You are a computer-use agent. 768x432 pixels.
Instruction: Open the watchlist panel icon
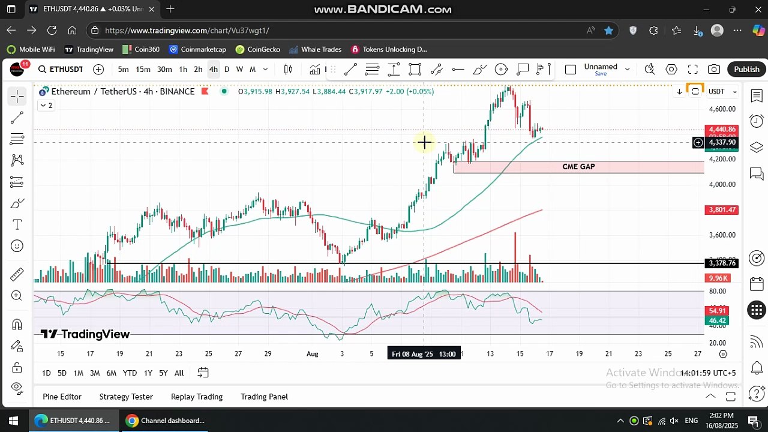(x=757, y=96)
